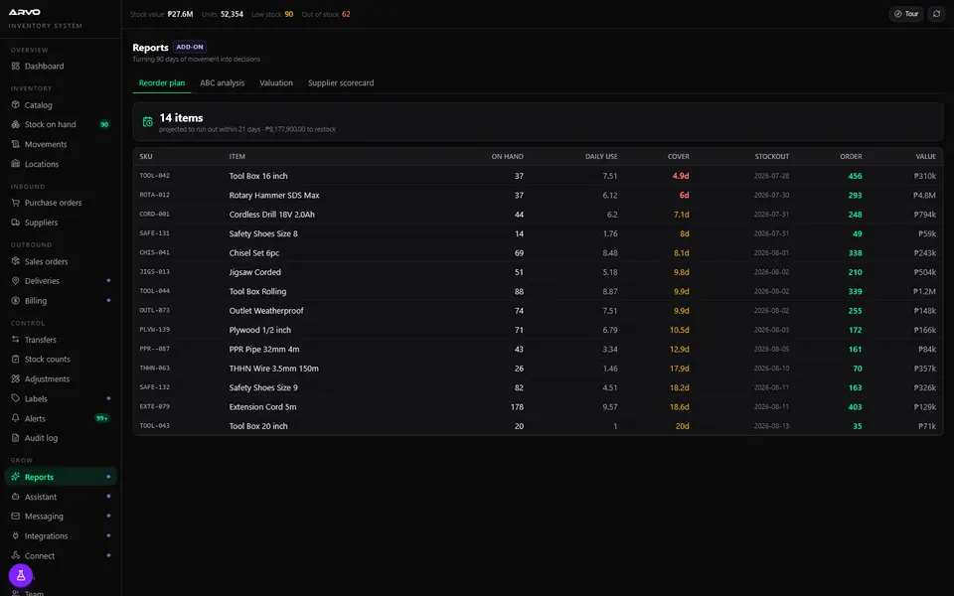Click the Purchase orders cart icon
Viewport: 954px width, 596px height.
pos(15,203)
